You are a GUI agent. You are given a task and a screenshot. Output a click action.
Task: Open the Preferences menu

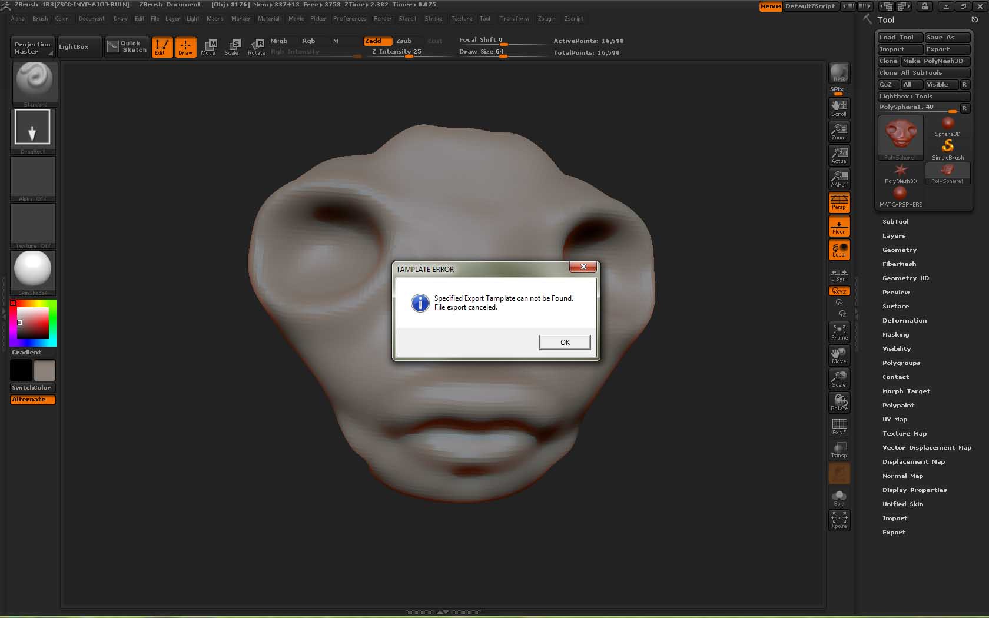350,19
